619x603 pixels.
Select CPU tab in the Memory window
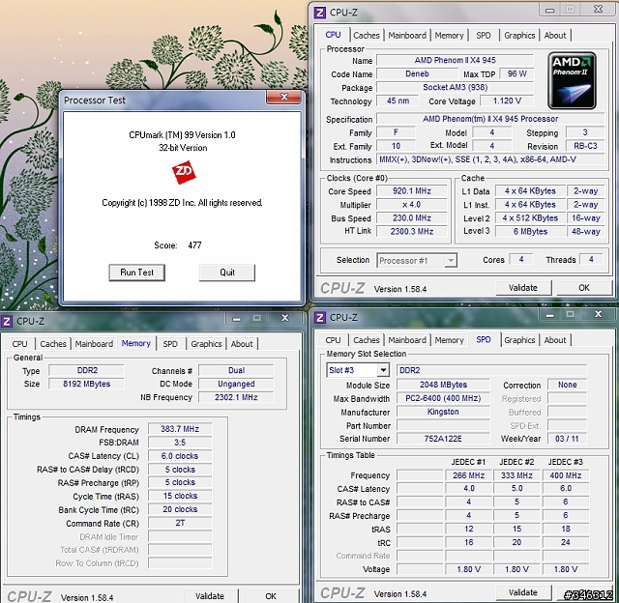click(19, 343)
